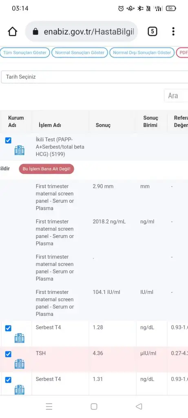
Task: Select Tüm Sonuçları Göster filter
Action: point(25,53)
